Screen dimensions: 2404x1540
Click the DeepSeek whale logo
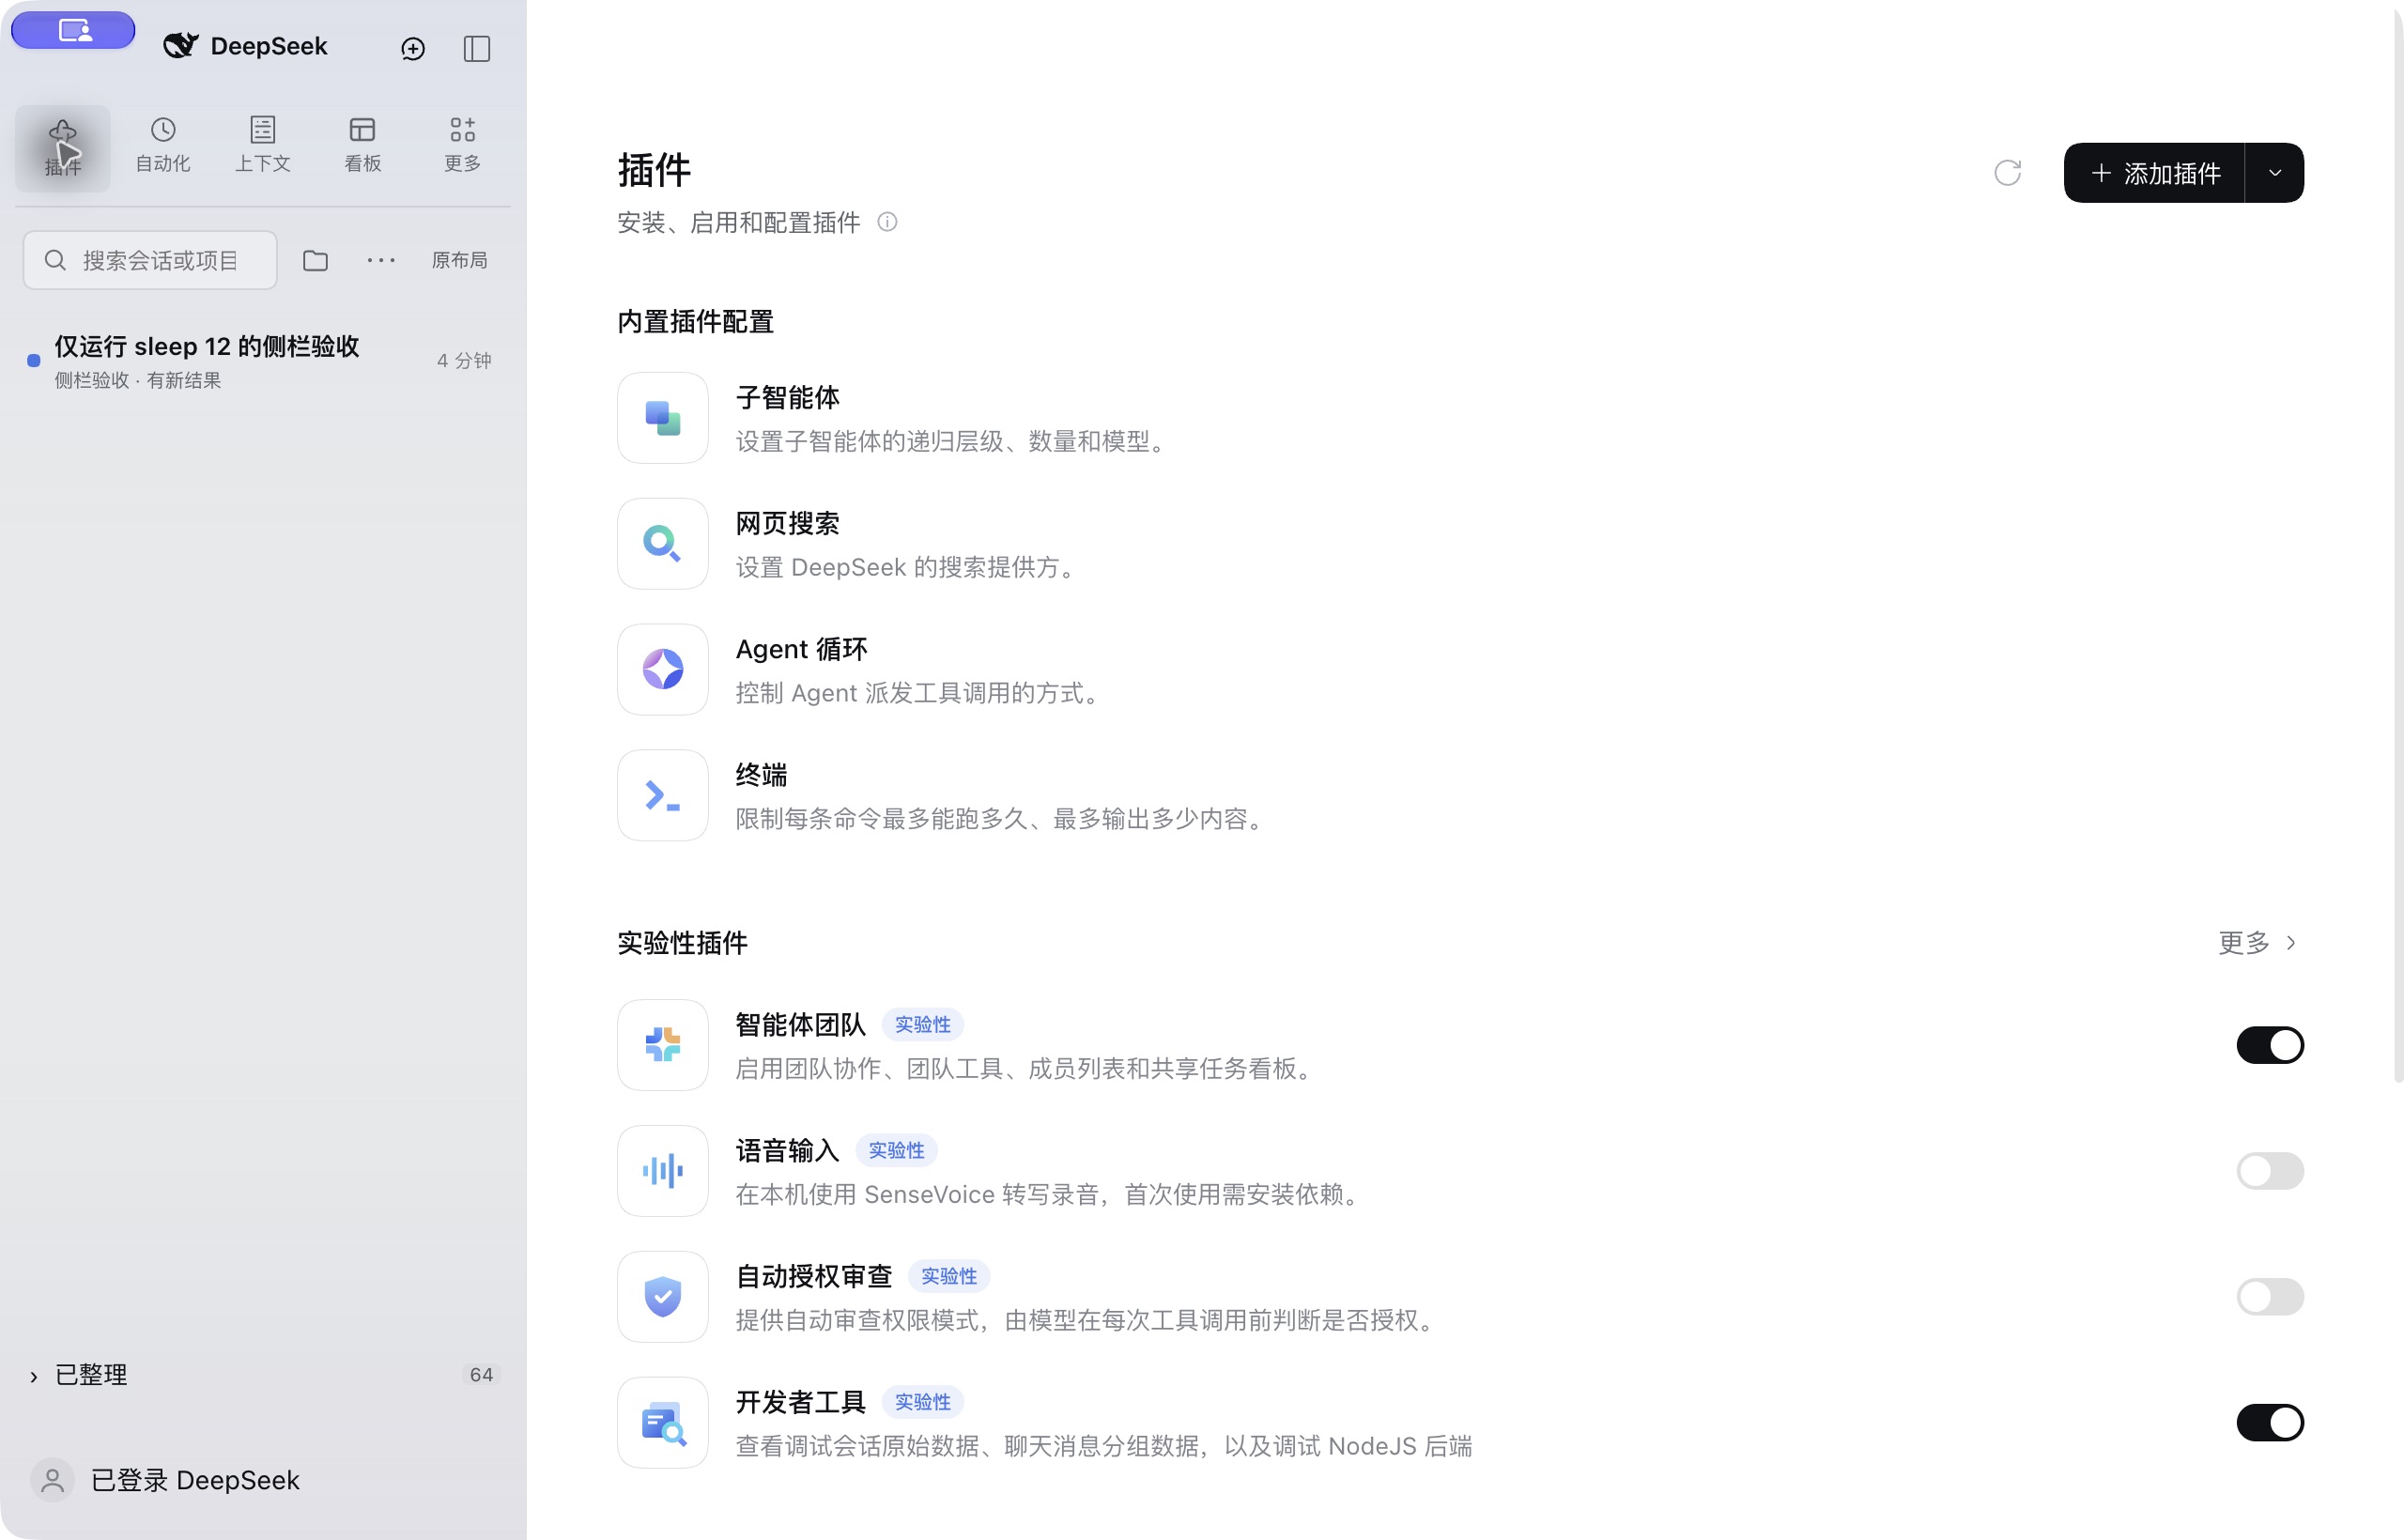(x=180, y=46)
